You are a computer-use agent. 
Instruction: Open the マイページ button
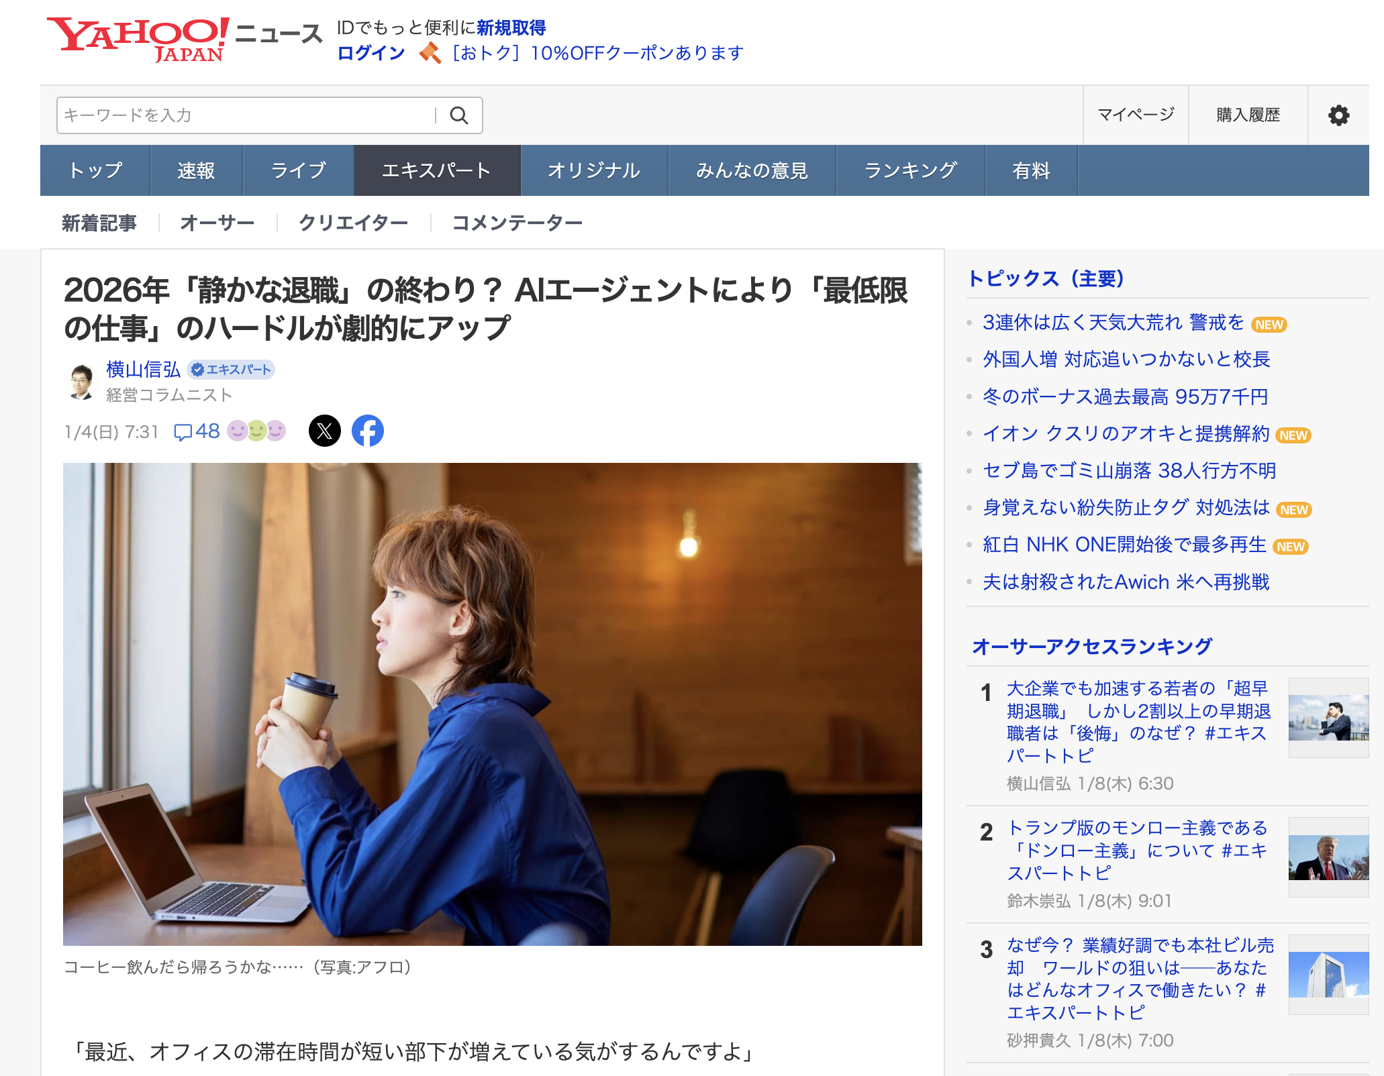pyautogui.click(x=1136, y=115)
